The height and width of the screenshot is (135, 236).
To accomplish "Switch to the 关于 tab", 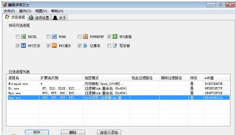I will (x=60, y=18).
